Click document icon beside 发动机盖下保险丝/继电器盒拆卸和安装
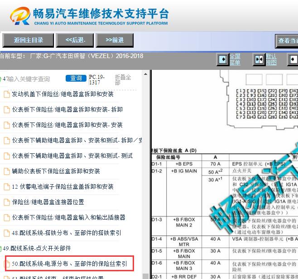 [x=7, y=94]
